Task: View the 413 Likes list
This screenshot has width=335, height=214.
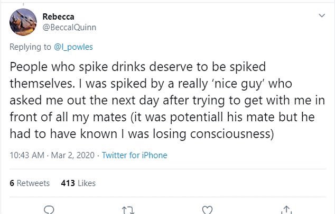Action: 78,183
